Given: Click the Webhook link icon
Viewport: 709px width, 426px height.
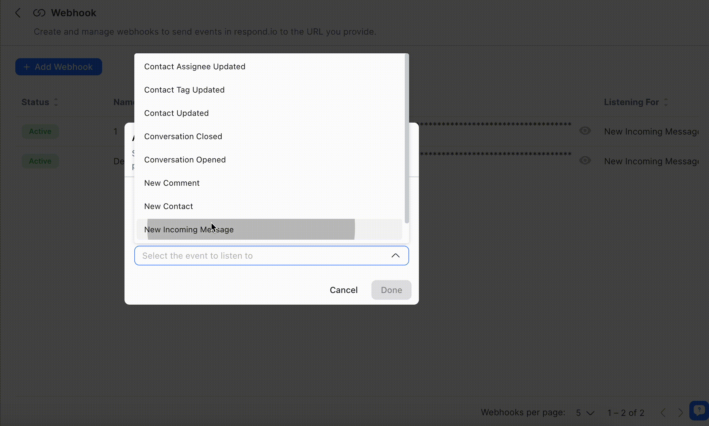Looking at the screenshot, I should point(39,13).
